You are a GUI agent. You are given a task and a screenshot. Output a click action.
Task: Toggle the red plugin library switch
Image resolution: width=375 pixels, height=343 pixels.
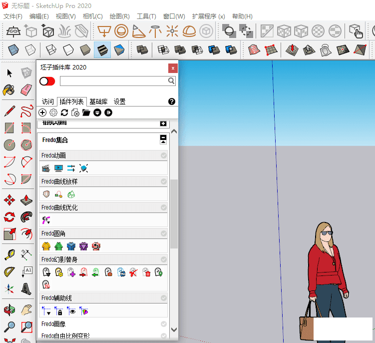click(x=47, y=81)
